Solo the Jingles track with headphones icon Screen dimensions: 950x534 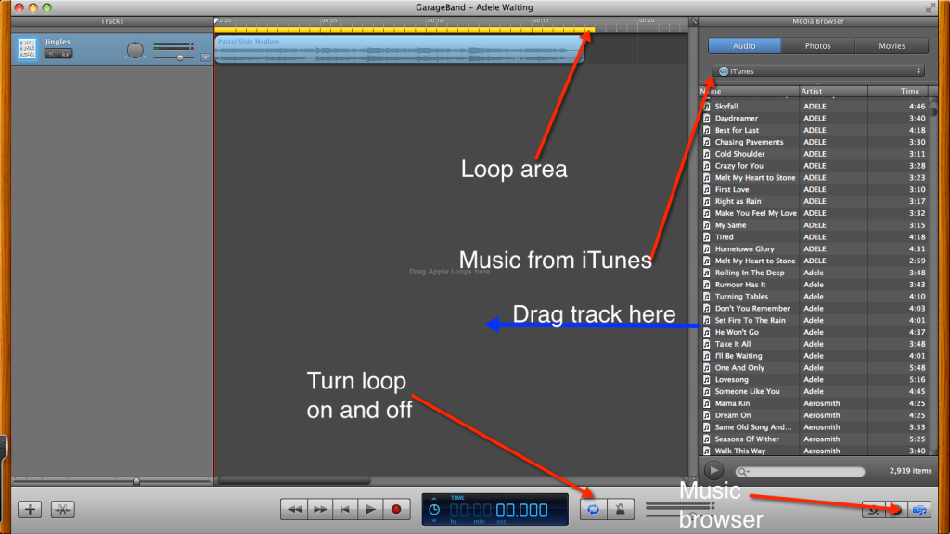pyautogui.click(x=66, y=54)
